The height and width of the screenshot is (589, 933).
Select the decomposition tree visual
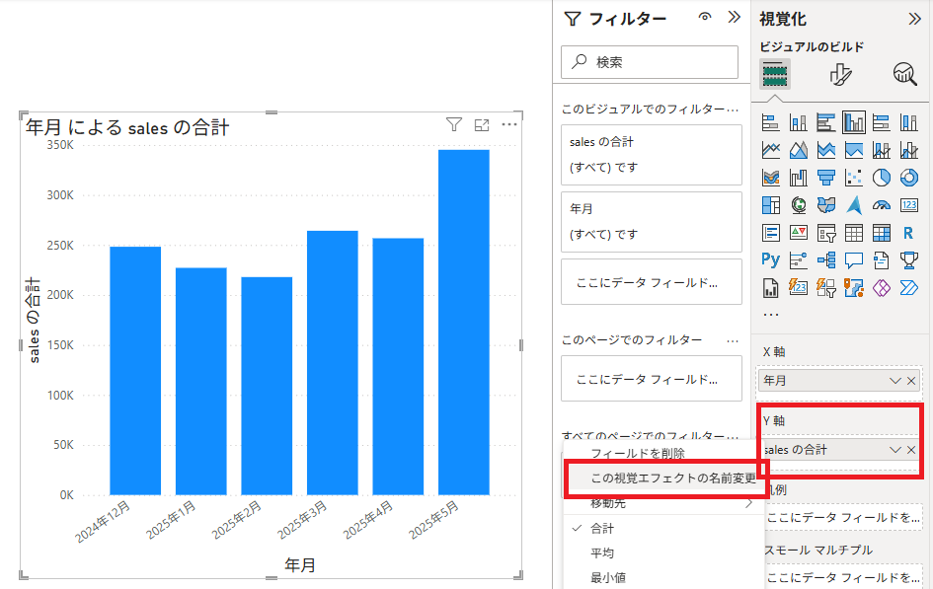(826, 260)
